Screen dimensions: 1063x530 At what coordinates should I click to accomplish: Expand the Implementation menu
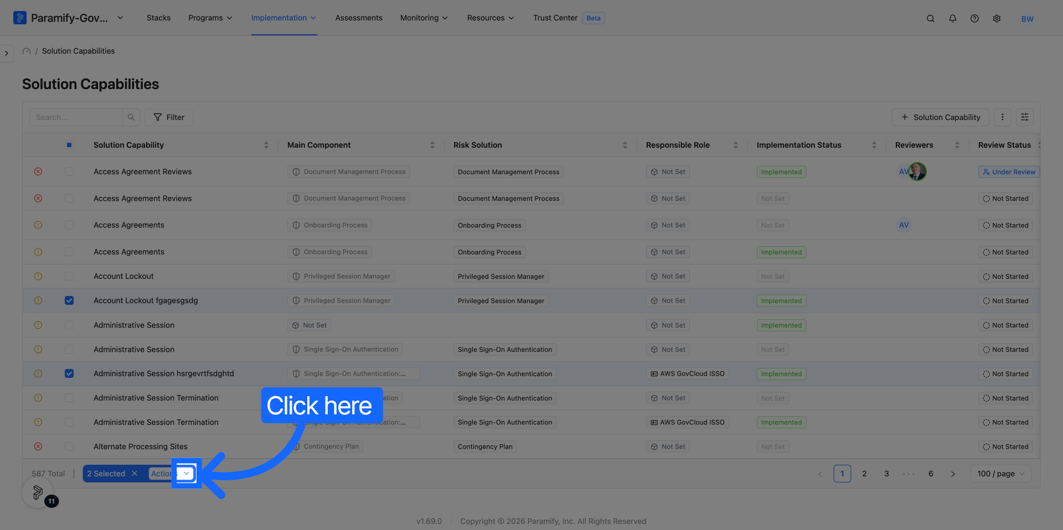[x=284, y=18]
